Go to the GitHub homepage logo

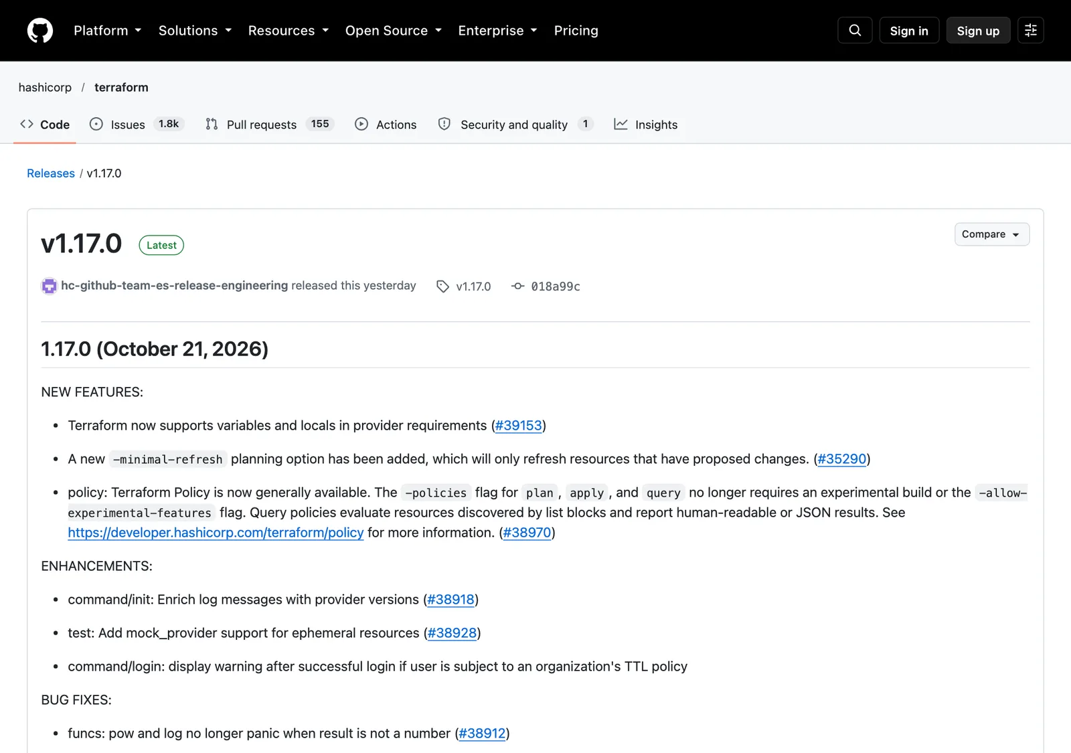pos(40,31)
